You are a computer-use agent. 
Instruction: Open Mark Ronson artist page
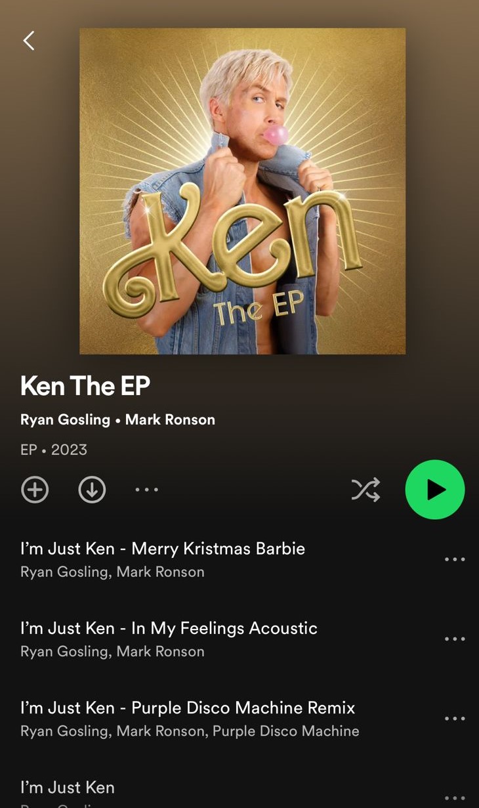pyautogui.click(x=170, y=420)
